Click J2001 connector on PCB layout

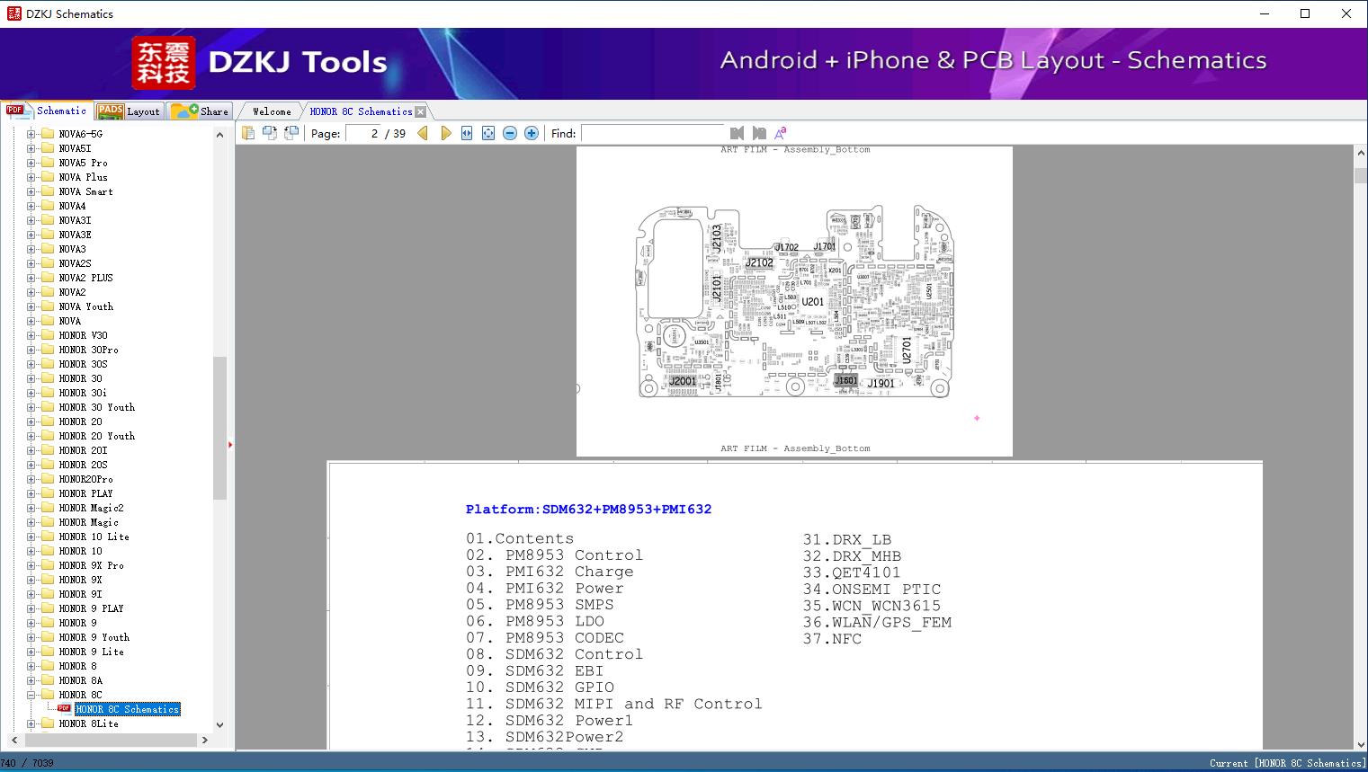click(683, 381)
